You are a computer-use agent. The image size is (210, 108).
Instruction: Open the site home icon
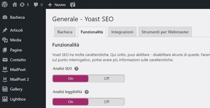tap(15, 5)
